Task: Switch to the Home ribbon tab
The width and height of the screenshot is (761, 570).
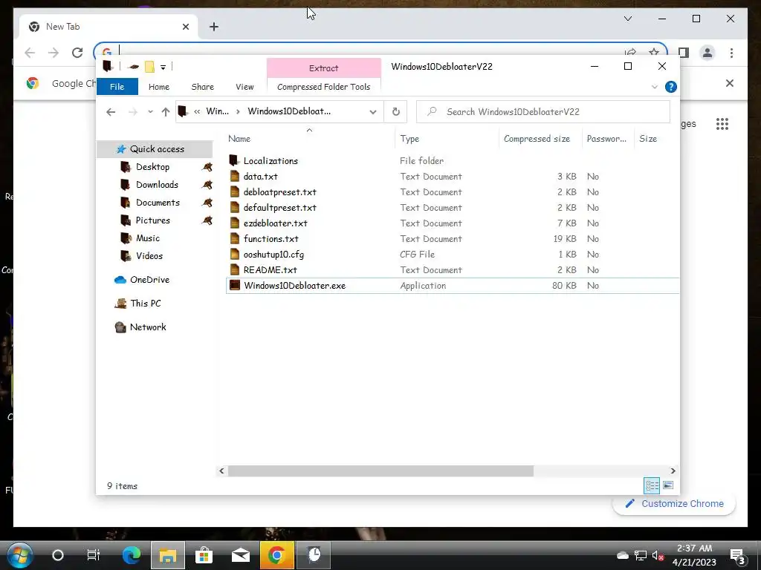Action: point(159,87)
